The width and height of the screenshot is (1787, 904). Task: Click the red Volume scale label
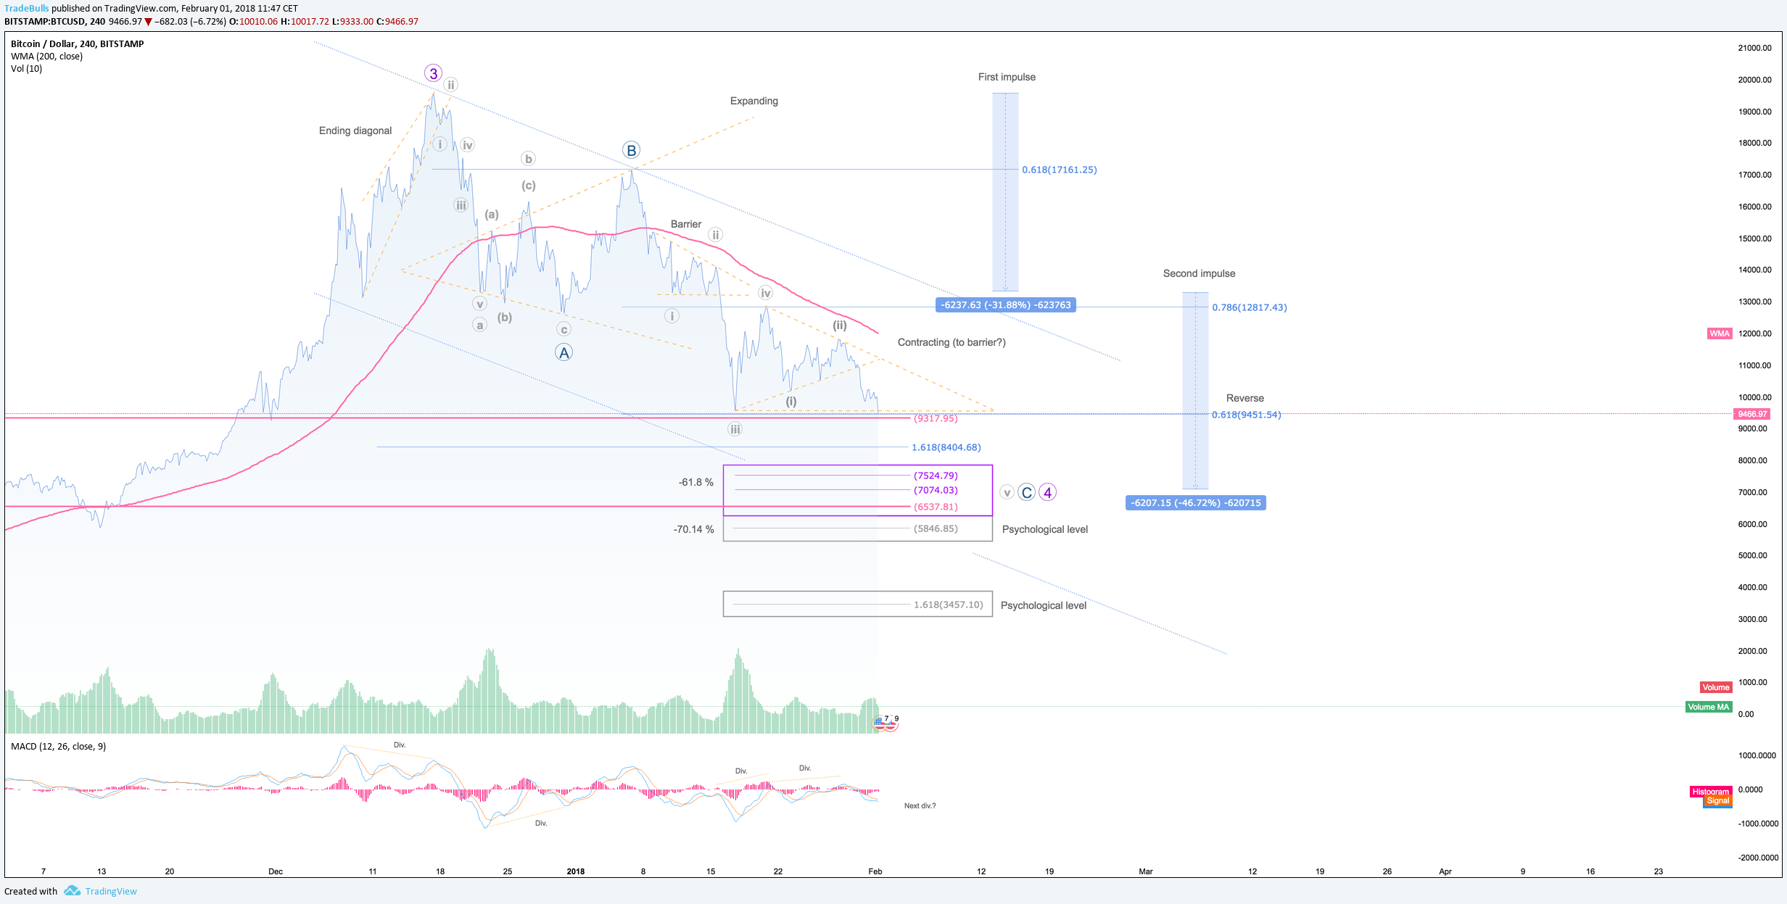click(x=1716, y=687)
